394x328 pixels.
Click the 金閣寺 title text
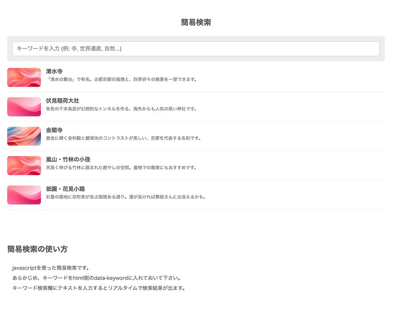pyautogui.click(x=54, y=130)
